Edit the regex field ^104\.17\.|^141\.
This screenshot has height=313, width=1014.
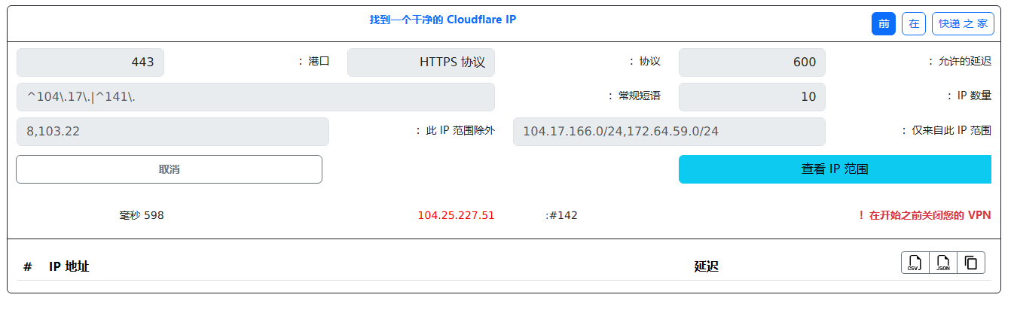click(x=255, y=97)
